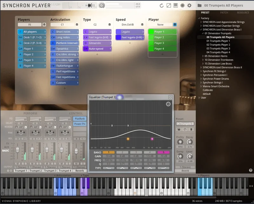Expand the 10 Dimension Trombones folder
Viewport: 254px width, 204px height.
click(203, 60)
